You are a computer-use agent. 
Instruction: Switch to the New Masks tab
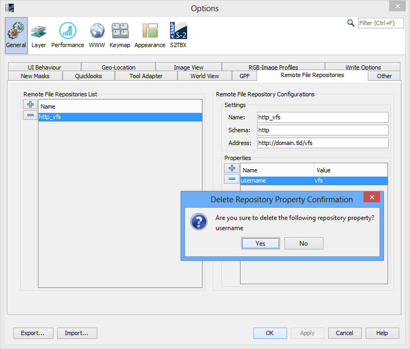[x=35, y=76]
